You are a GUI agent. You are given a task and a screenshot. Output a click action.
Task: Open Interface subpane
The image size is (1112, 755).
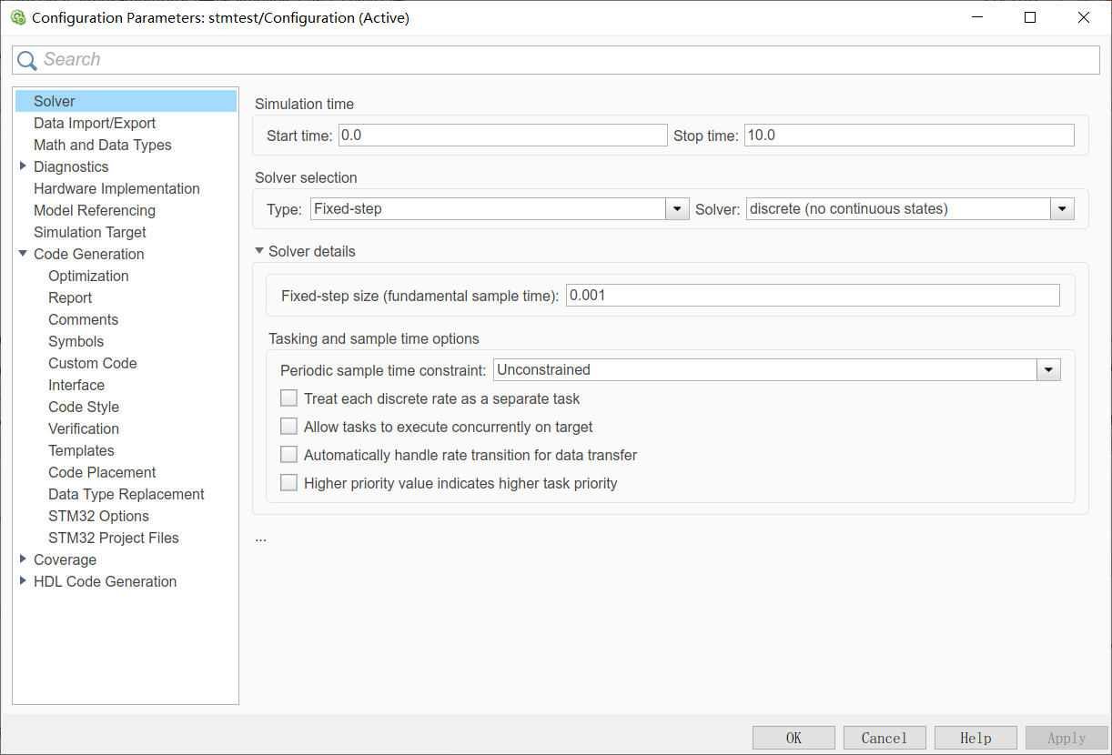tap(76, 385)
